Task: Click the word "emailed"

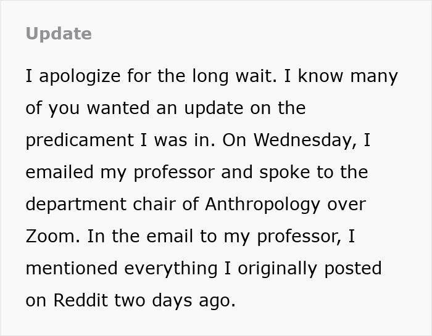Action: (x=60, y=173)
